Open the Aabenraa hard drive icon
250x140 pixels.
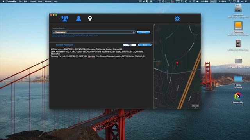pos(238,8)
